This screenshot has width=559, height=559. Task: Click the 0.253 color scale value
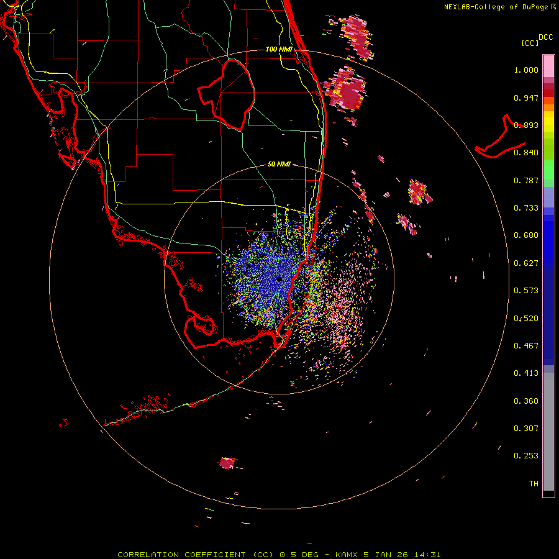(x=526, y=456)
